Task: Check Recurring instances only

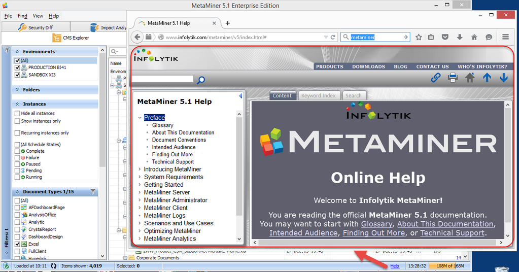Action: tap(17, 132)
